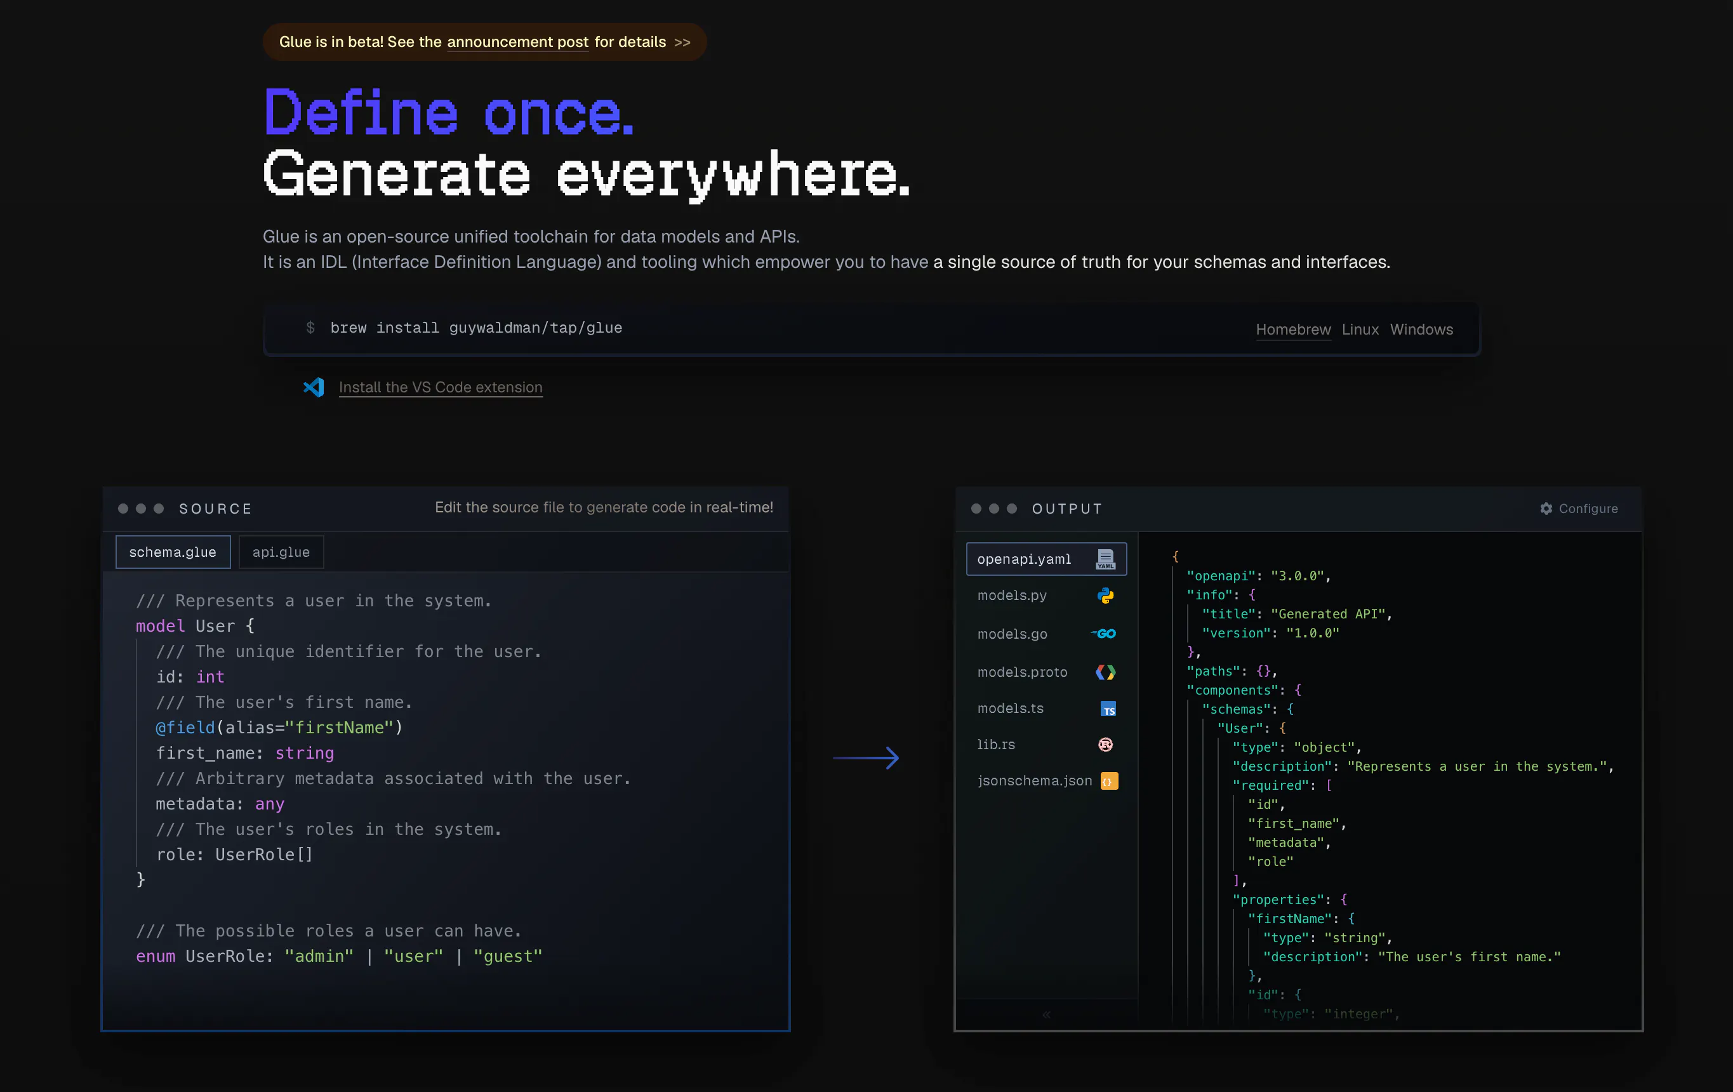Click the "schemas": { output line
This screenshot has width=1733, height=1092.
click(x=1248, y=709)
